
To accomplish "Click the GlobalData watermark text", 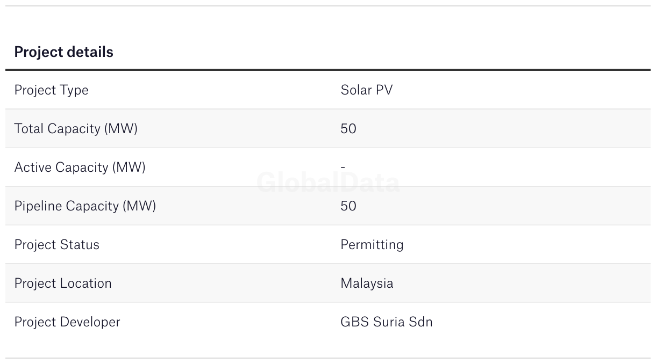I will (328, 183).
